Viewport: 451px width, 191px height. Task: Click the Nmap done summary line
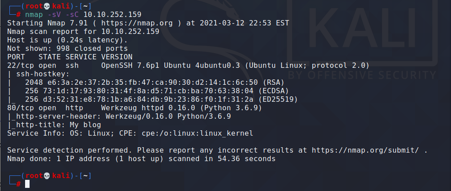click(x=141, y=158)
